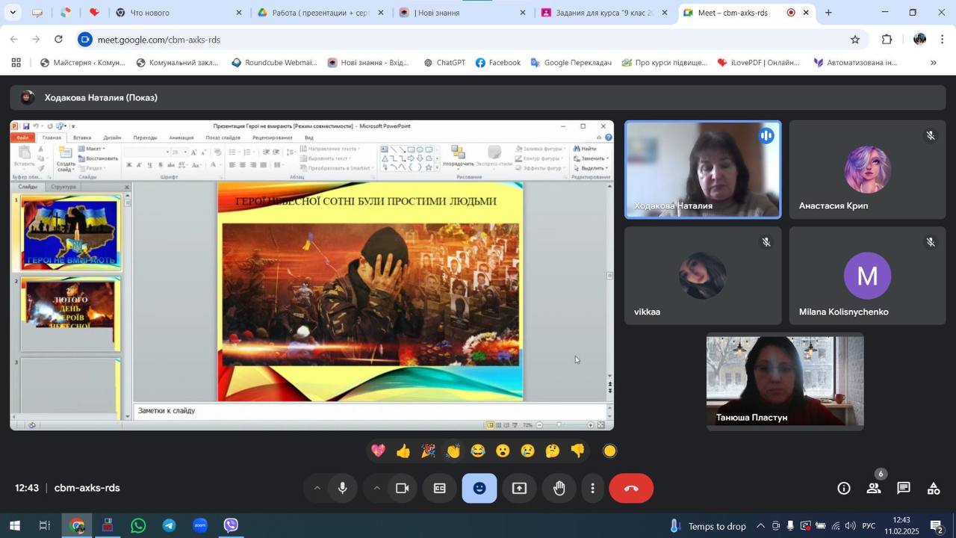Send the thumbs down reaction
Screen dimensions: 956x538
click(x=577, y=451)
